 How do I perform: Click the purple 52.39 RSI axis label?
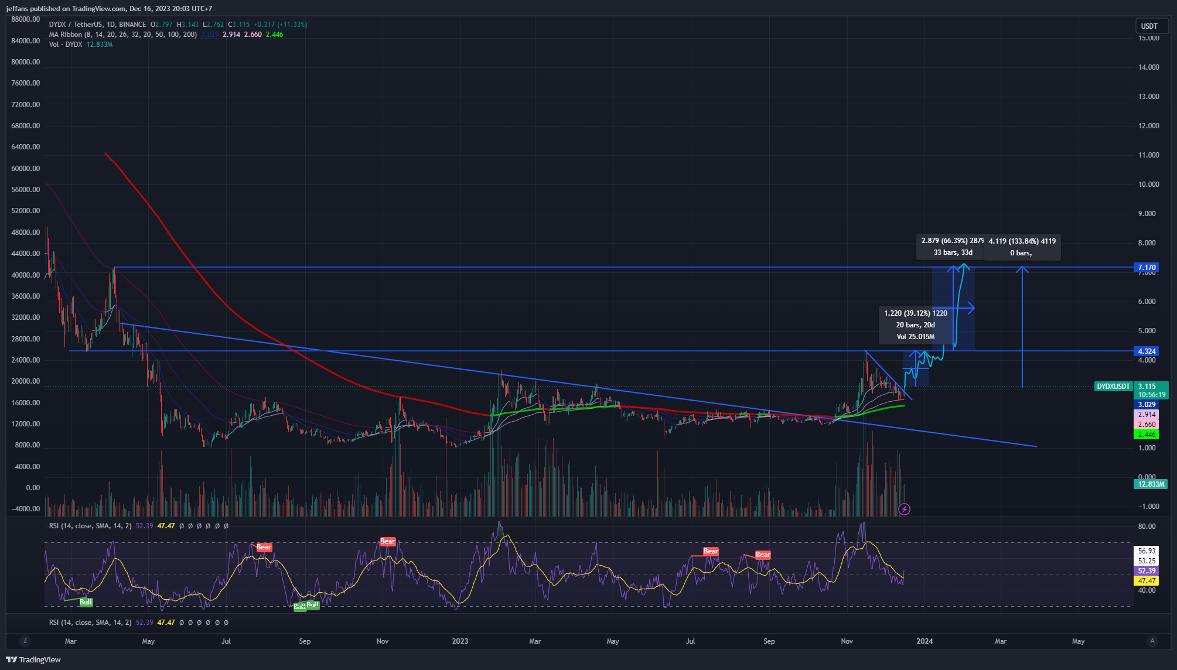1147,571
